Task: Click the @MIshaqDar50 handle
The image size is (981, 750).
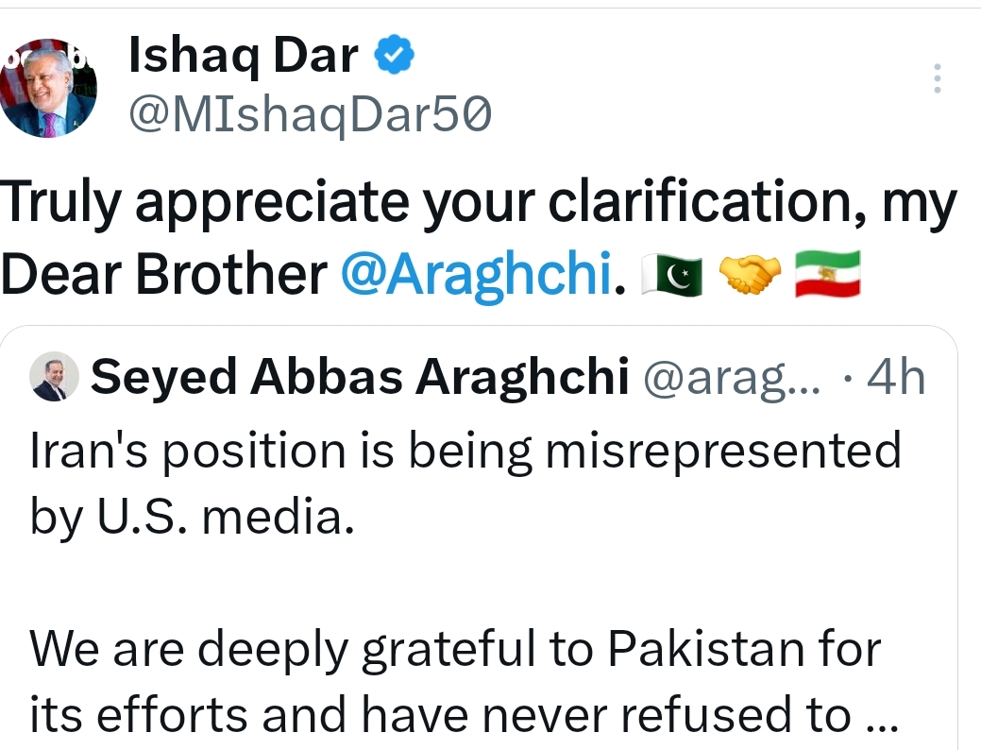Action: point(309,115)
